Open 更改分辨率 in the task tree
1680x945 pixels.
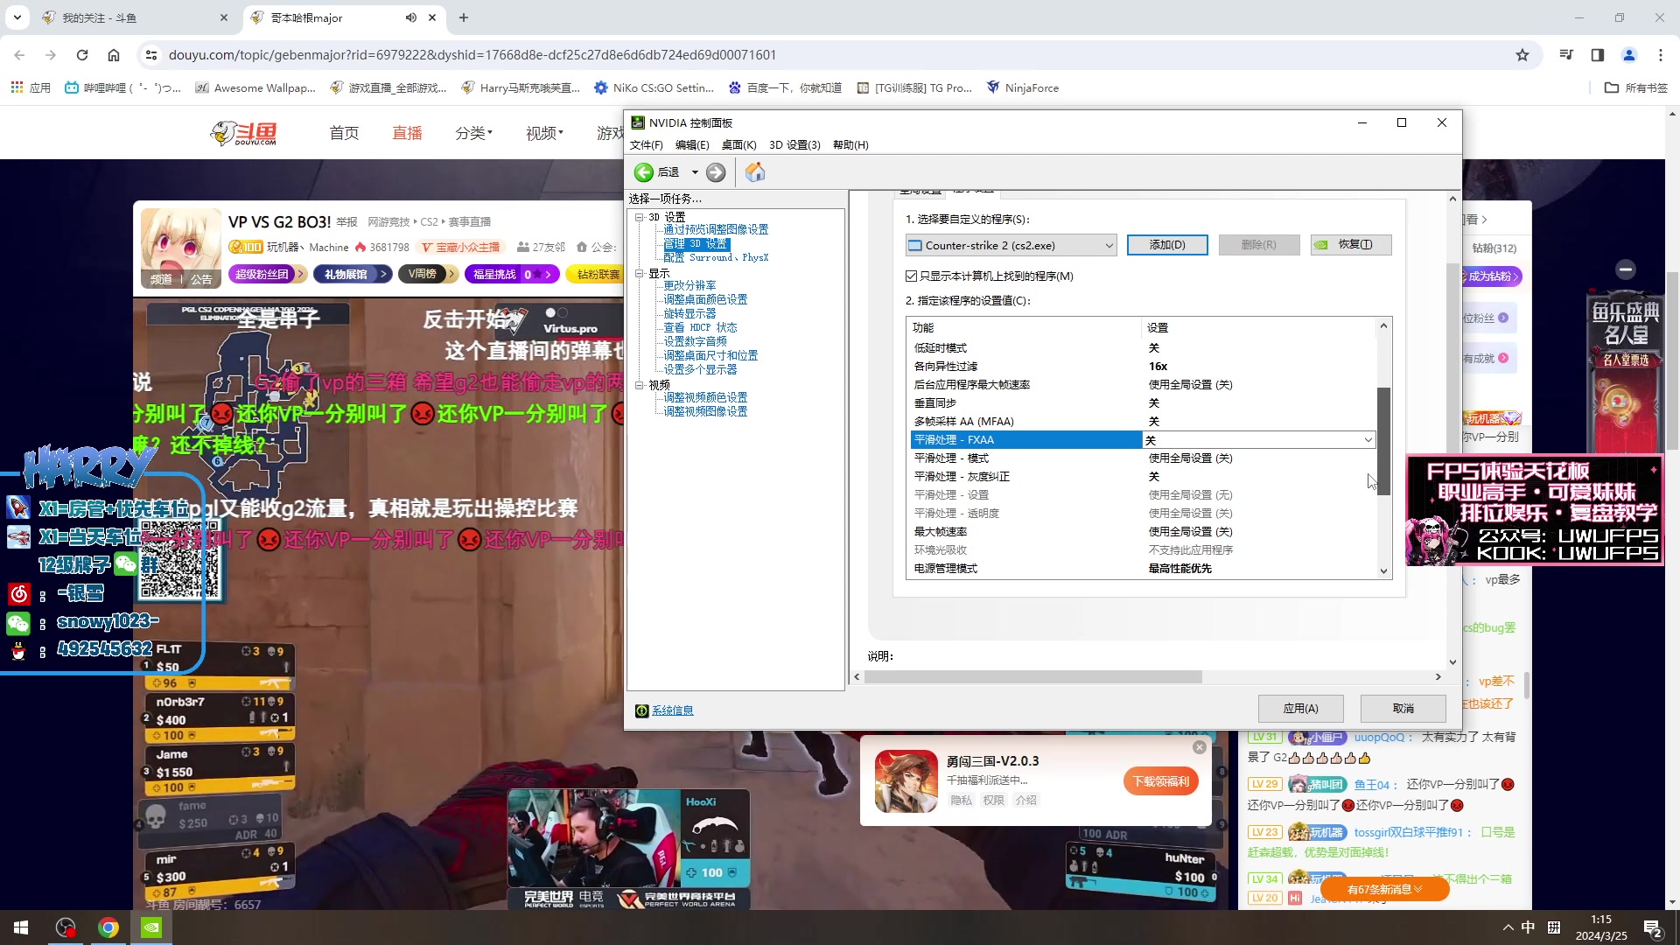[689, 285]
